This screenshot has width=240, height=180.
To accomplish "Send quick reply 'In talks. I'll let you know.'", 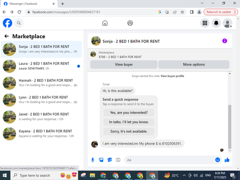I will pos(129,122).
